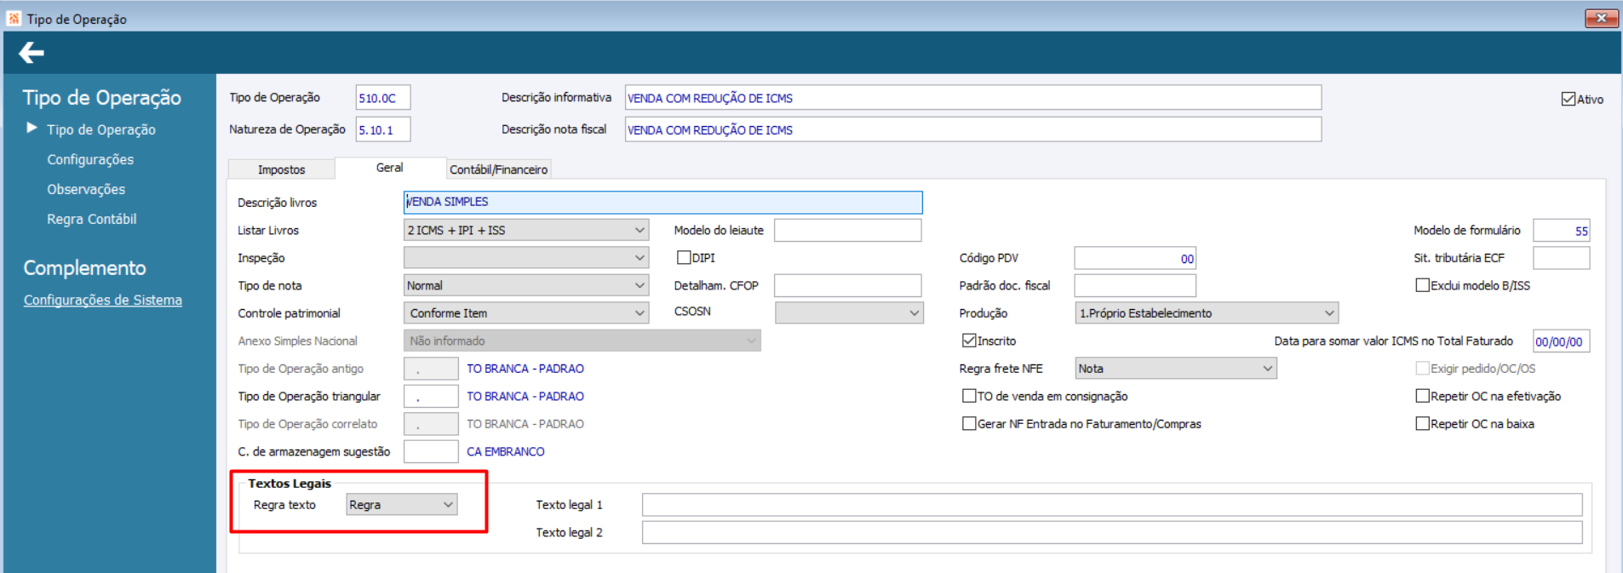
Task: Click the triangle marker beside Tipo de Operação
Action: (x=32, y=128)
